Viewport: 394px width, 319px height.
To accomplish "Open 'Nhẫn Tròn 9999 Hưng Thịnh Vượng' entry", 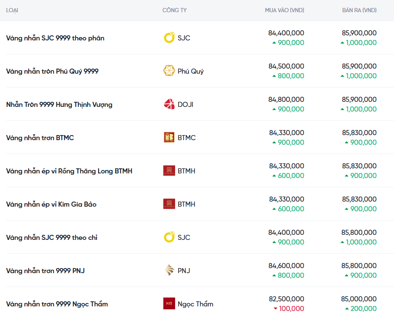I will pyautogui.click(x=59, y=104).
